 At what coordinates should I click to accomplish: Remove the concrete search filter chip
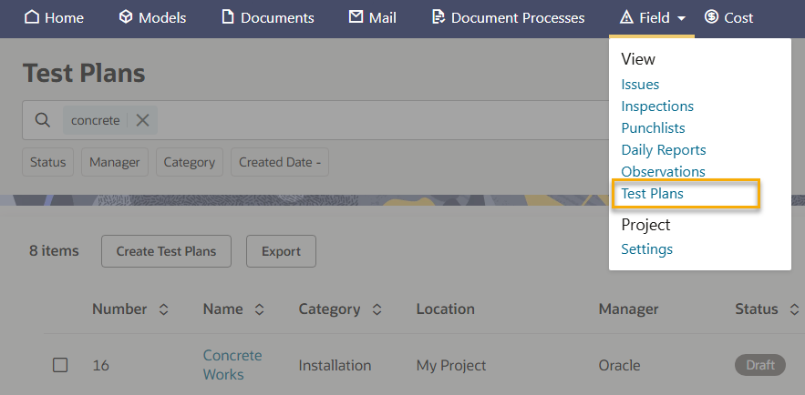(x=142, y=120)
